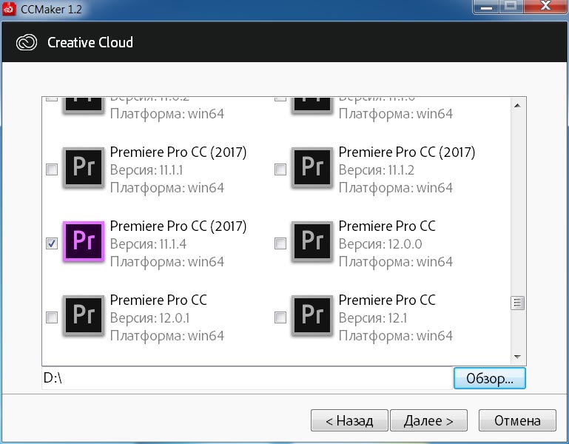This screenshot has width=569, height=444.
Task: Click the Premiere Pro 12.0.1 icon
Action: tap(84, 315)
